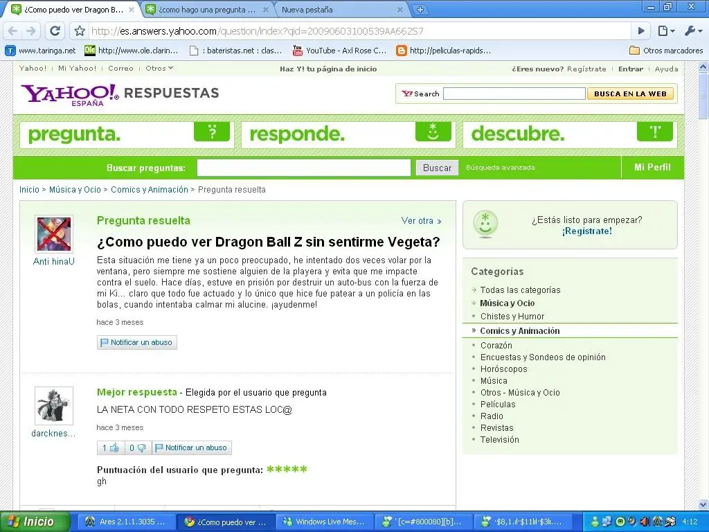
Task: Click the 'pregunta.' question mark icon
Action: [212, 132]
